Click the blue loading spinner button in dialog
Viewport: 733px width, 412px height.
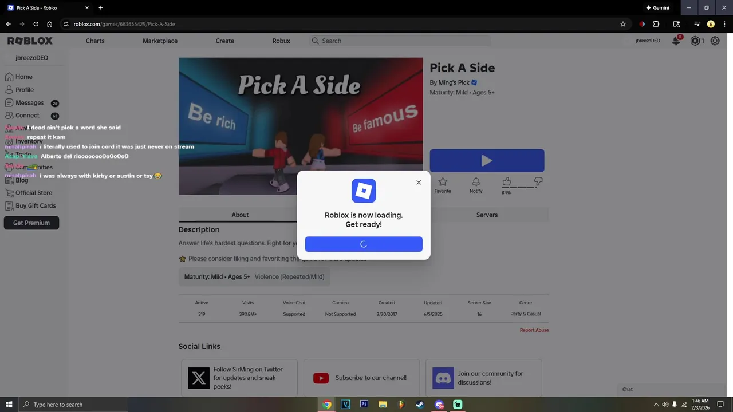click(364, 244)
